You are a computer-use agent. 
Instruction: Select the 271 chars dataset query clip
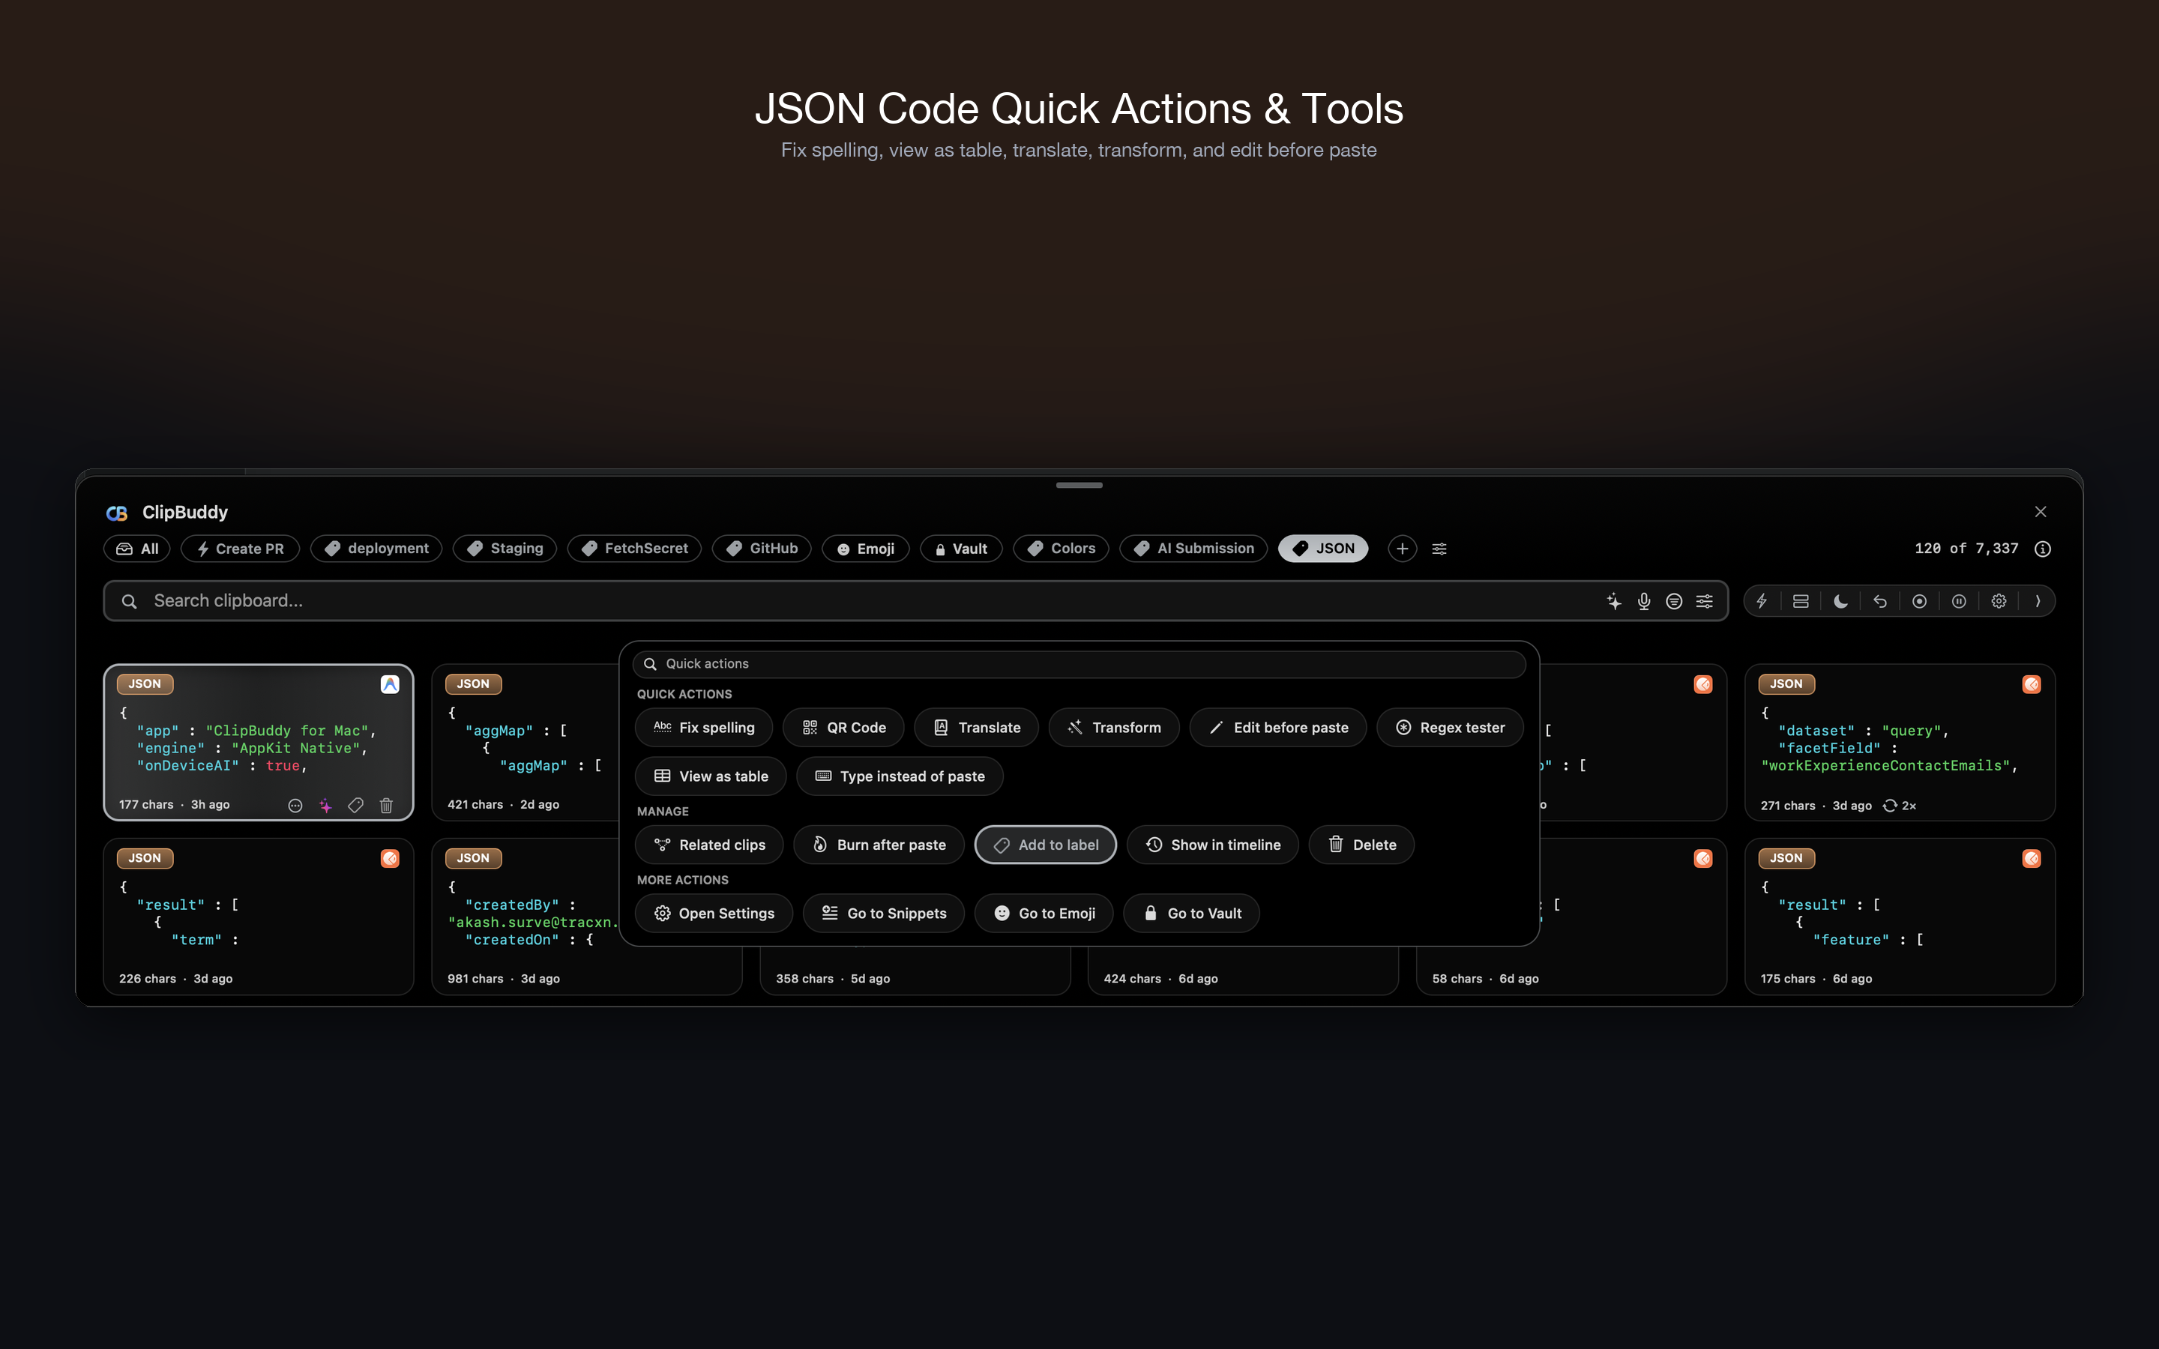click(x=1900, y=742)
